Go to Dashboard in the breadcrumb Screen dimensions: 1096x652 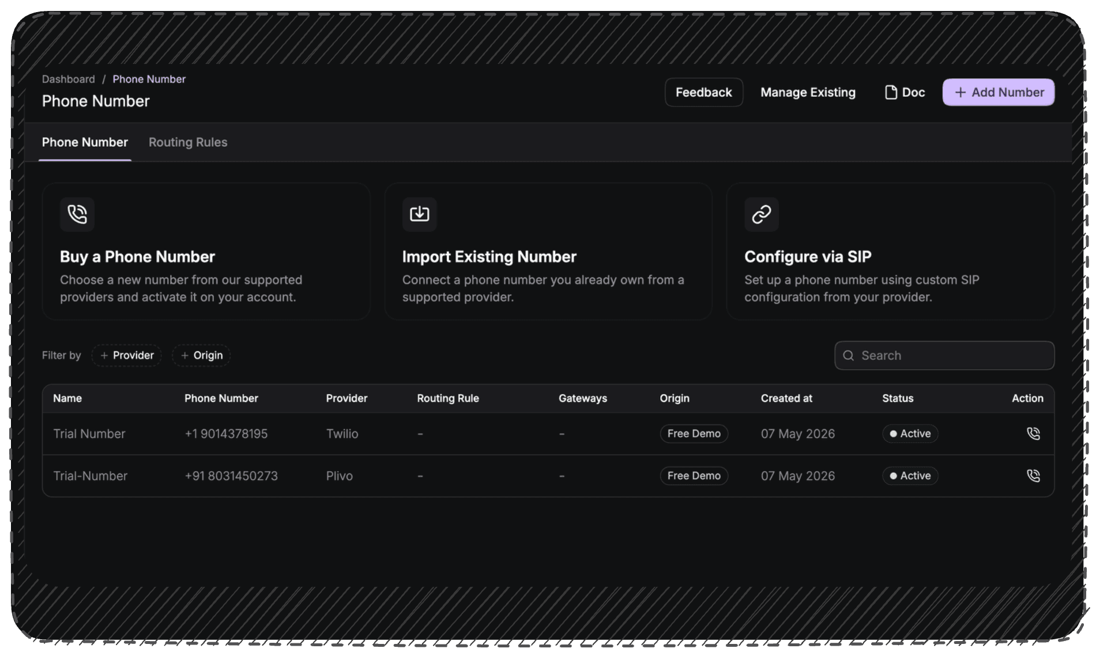click(x=68, y=79)
